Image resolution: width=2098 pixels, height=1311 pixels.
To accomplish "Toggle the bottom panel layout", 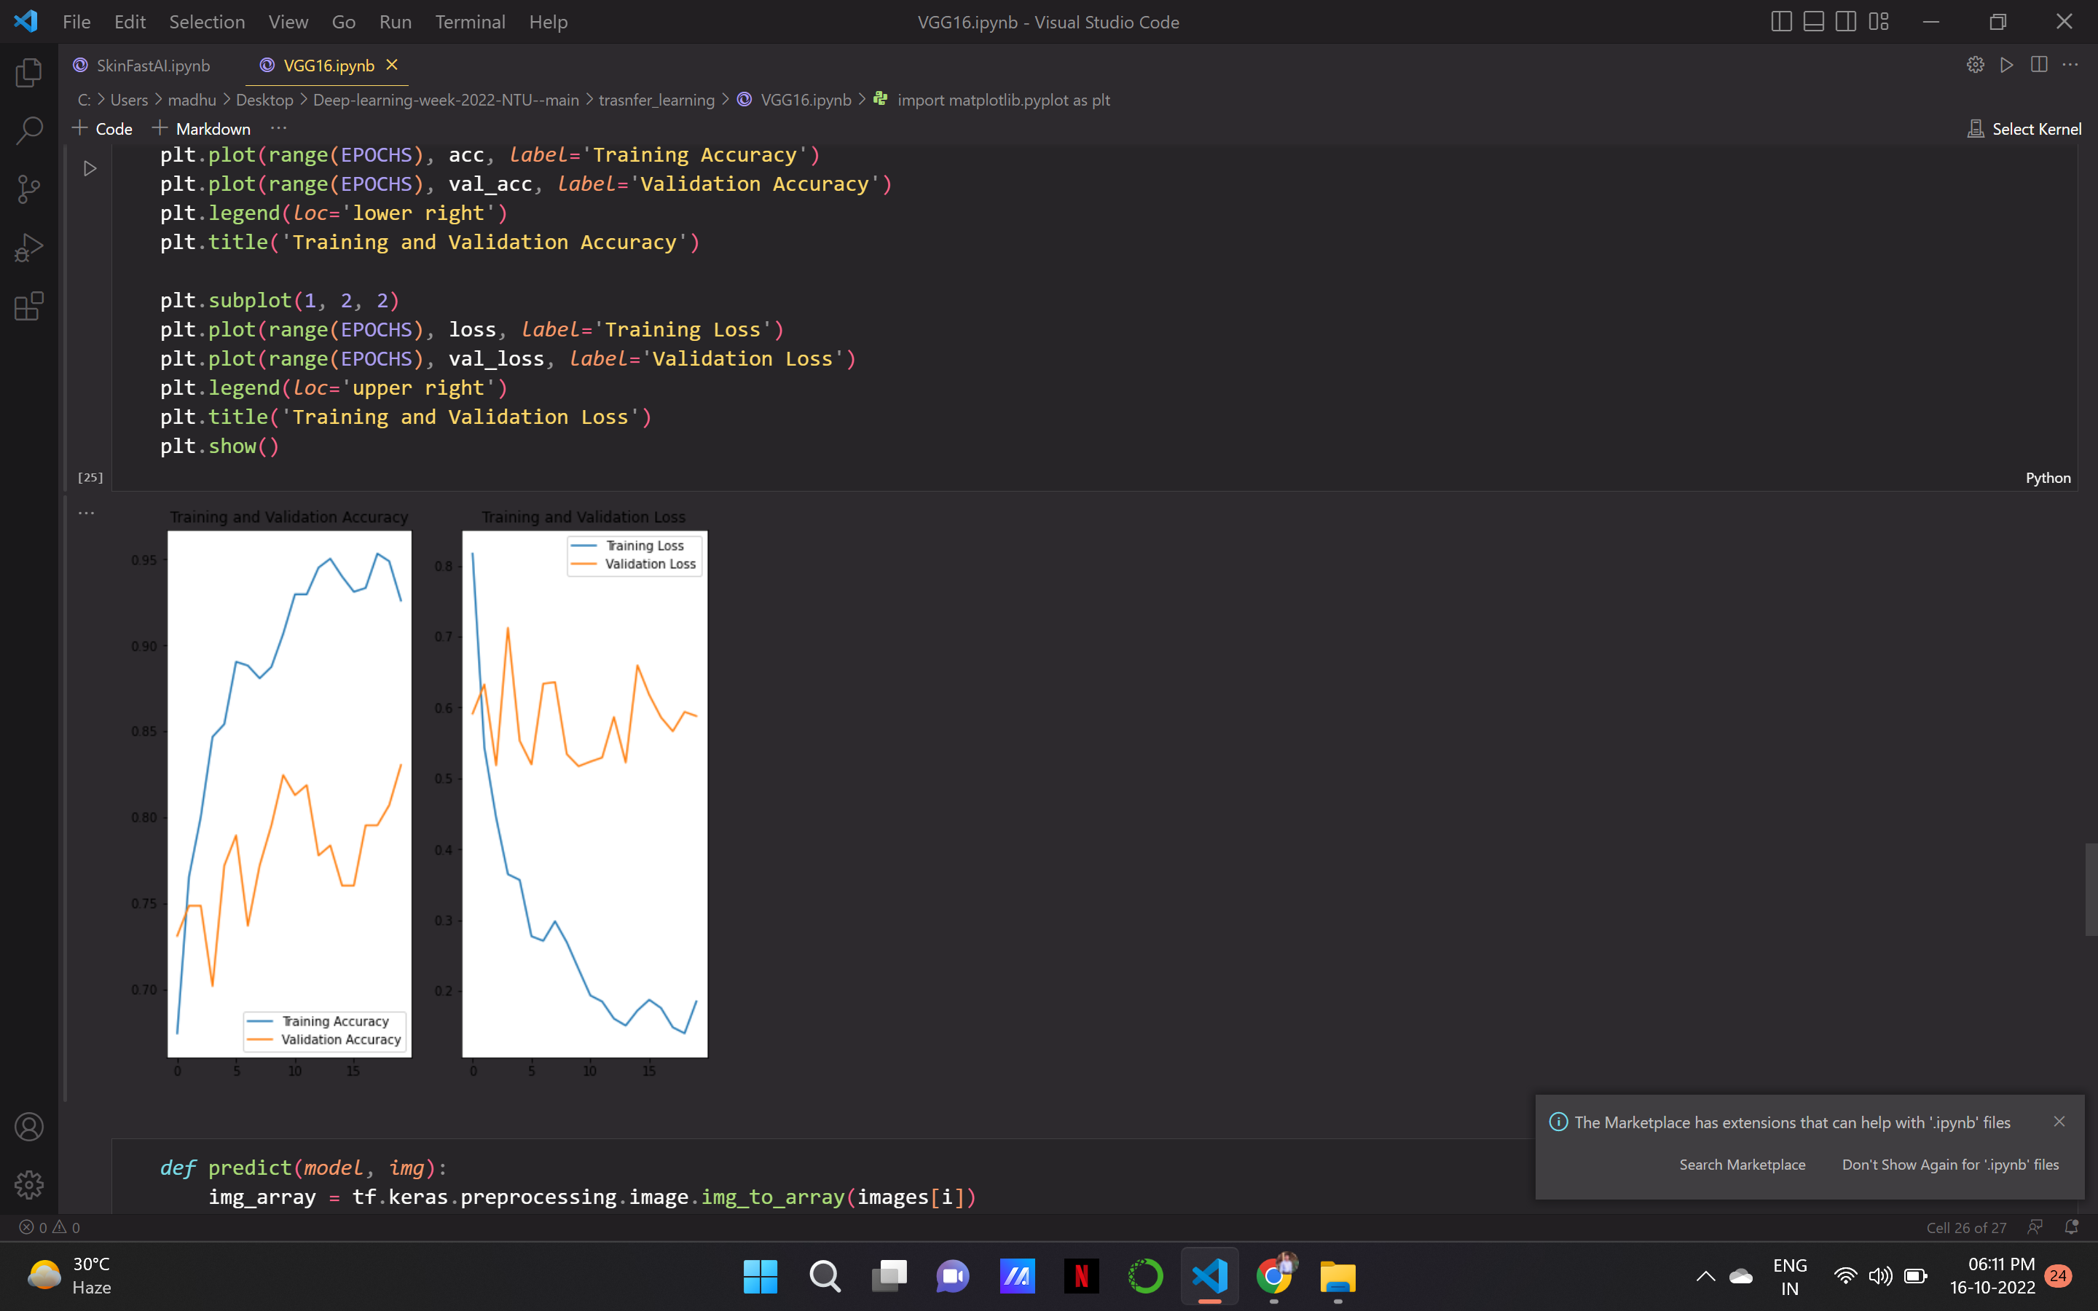I will (x=1812, y=22).
